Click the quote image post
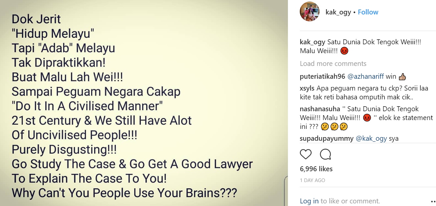436x206 pixels. point(144,103)
